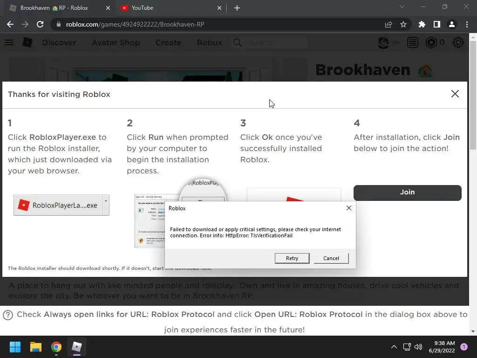Image resolution: width=477 pixels, height=358 pixels.
Task: Click the help question mark icon
Action: point(8,315)
